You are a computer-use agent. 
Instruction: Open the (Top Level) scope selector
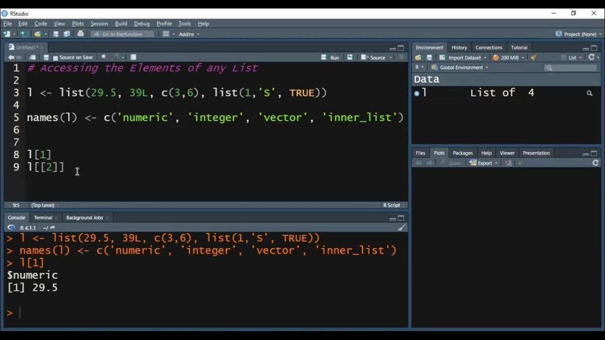click(45, 205)
